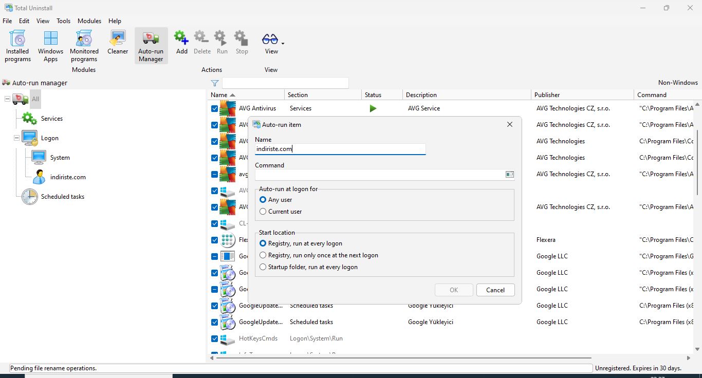Click the Unregistered expiry status text
The height and width of the screenshot is (378, 702).
[638, 368]
